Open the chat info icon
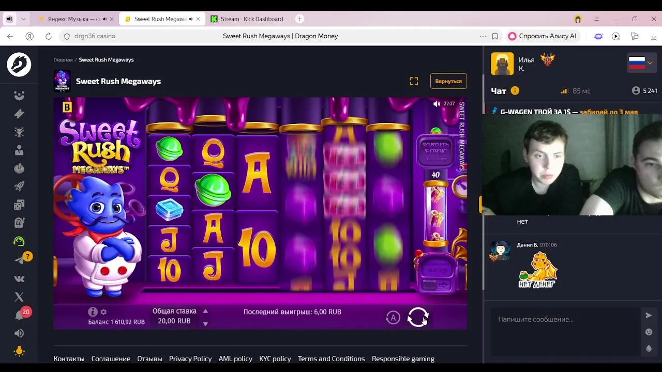Image resolution: width=662 pixels, height=372 pixels. point(515,90)
